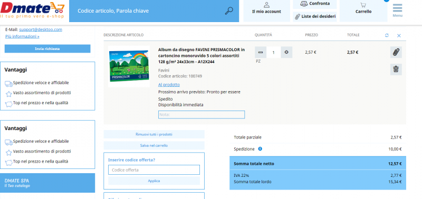The image size is (422, 199).
Task: Decrease quantity with minus button
Action: point(261,52)
